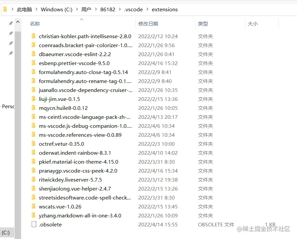Screen dimensions: 297x239
Task: Click extensions breadcrumb segment
Action: pos(165,9)
